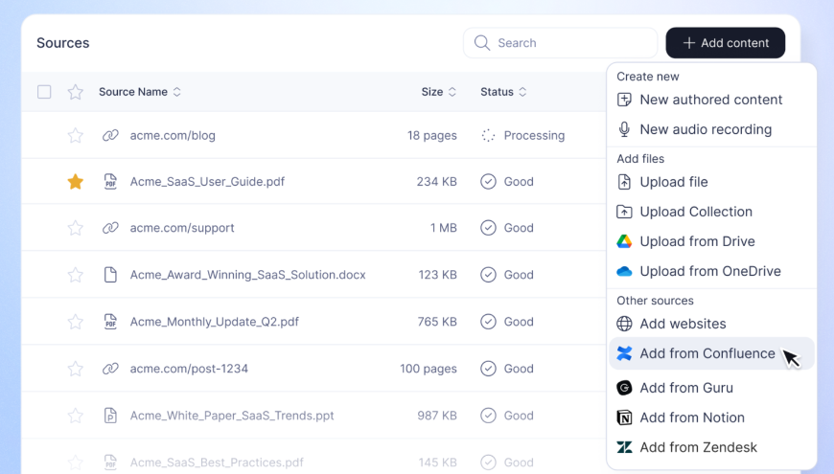This screenshot has width=834, height=474.
Task: Tick the select-all checkbox in the table header
Action: tap(44, 92)
